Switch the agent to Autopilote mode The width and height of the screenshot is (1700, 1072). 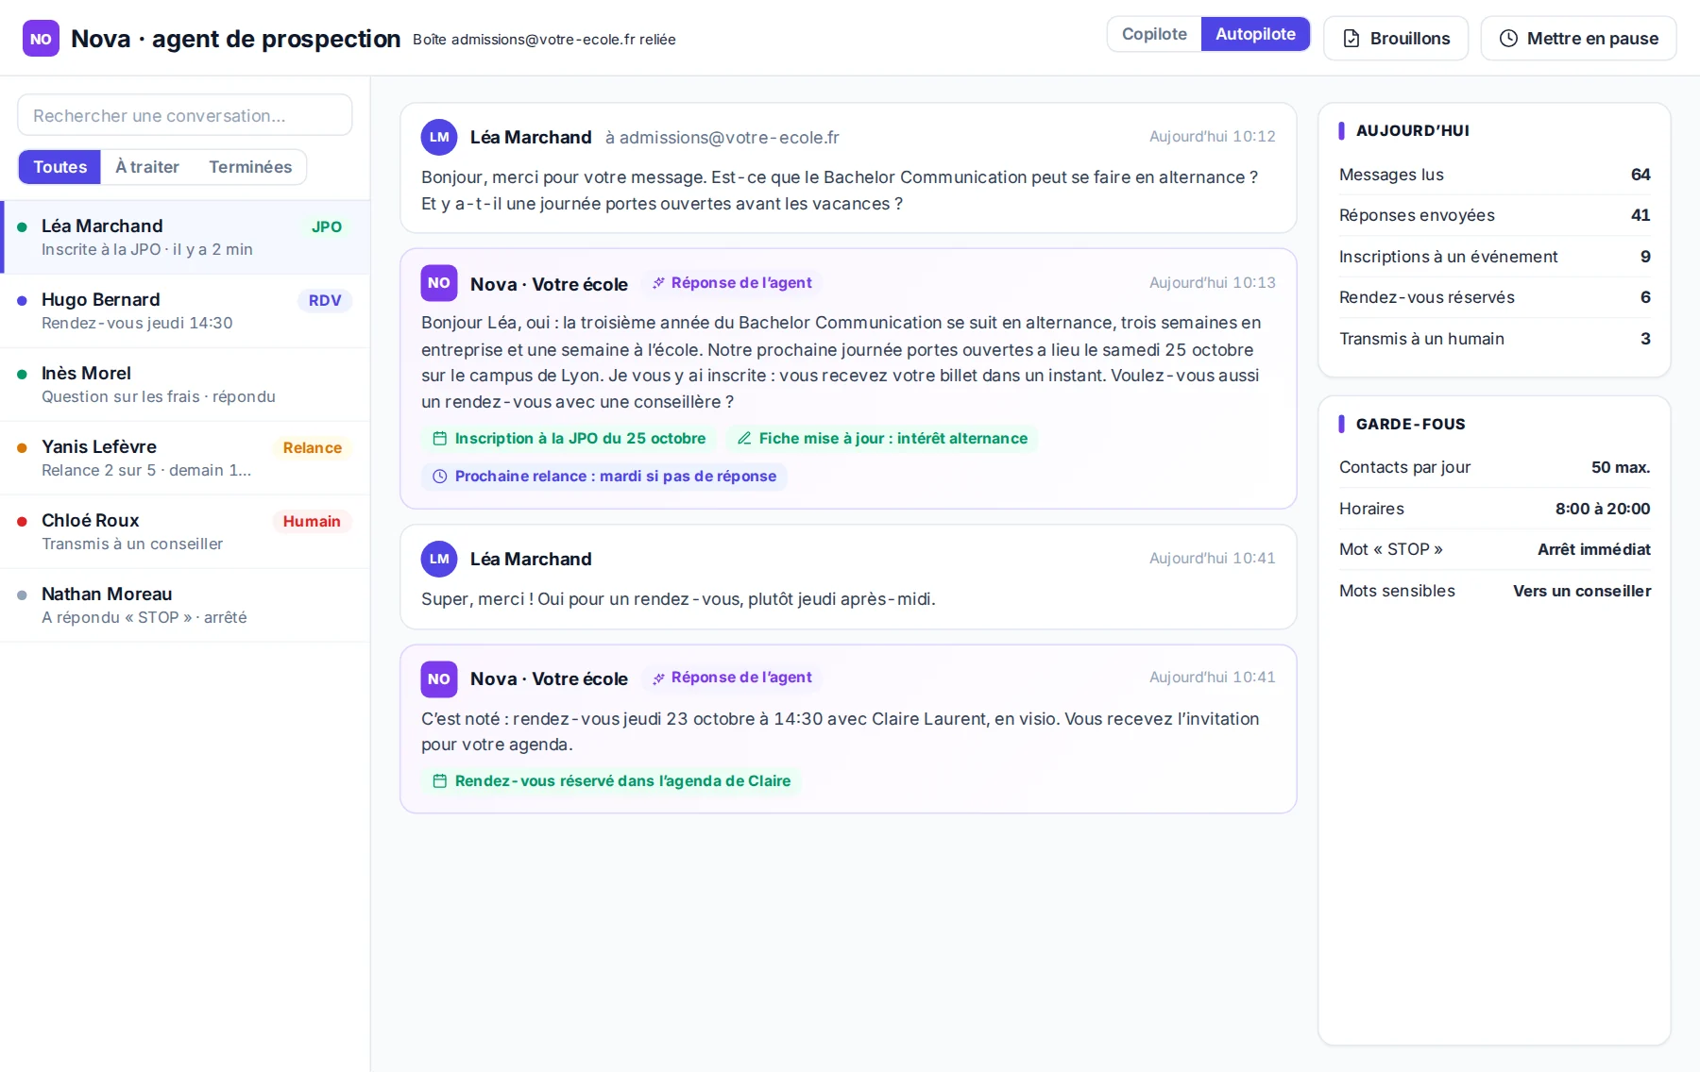coord(1255,34)
